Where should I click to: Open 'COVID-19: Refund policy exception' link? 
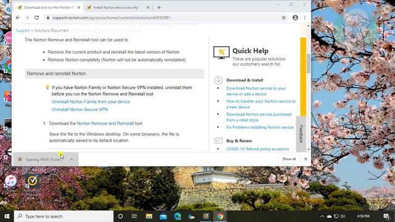point(258,149)
